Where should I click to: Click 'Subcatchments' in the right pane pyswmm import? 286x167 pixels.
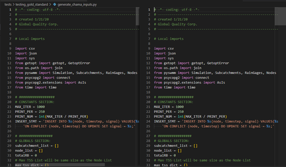228,73
